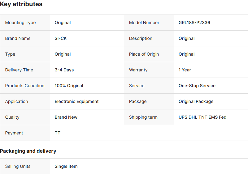Viewport: 248px width, 174px height.
Task: Click the Delivery Time value 3-4 Days
Action: click(64, 70)
